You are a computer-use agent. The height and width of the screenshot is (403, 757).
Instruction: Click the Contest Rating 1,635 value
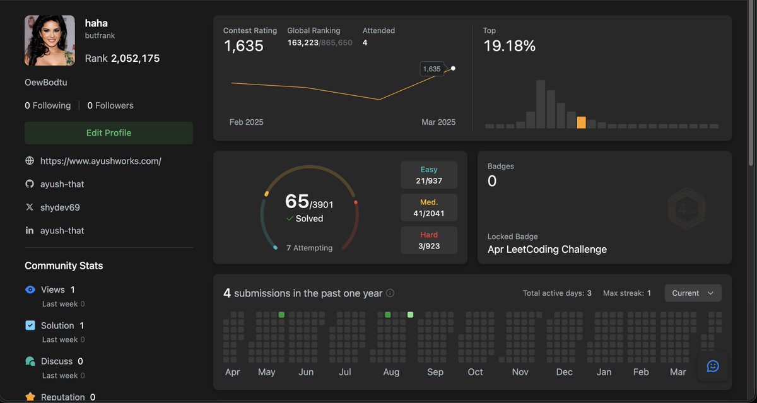(244, 46)
